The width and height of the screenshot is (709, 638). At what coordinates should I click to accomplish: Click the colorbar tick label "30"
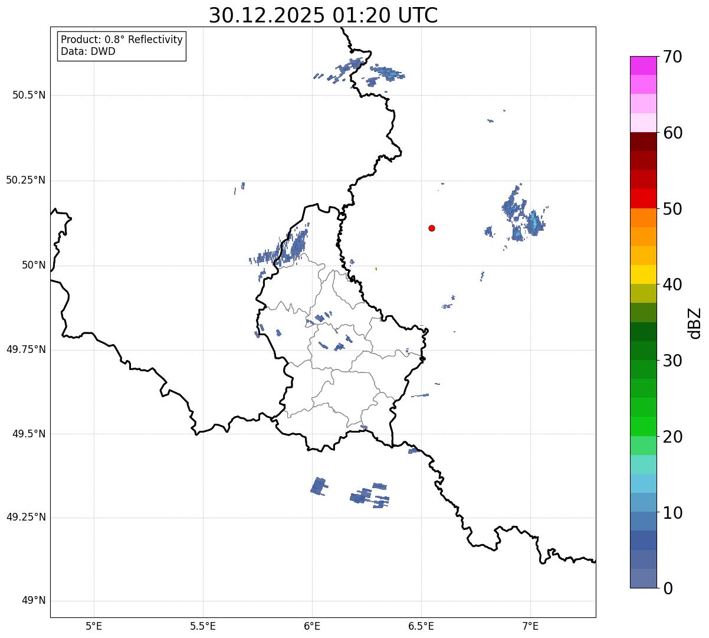click(x=672, y=361)
